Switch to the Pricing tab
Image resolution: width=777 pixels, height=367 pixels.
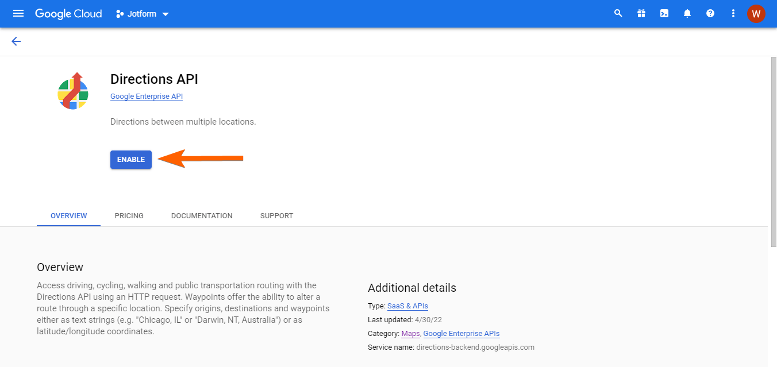tap(129, 216)
